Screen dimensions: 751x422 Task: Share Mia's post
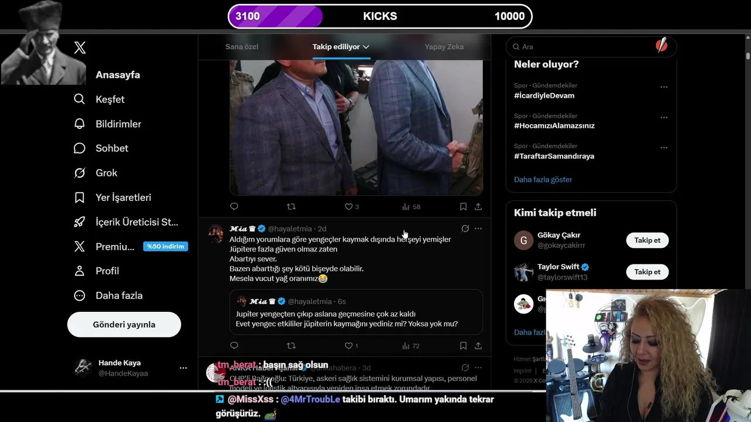coord(478,346)
